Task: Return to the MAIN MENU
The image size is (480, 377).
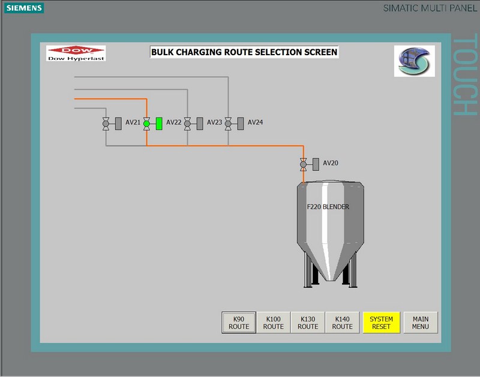Action: point(421,322)
